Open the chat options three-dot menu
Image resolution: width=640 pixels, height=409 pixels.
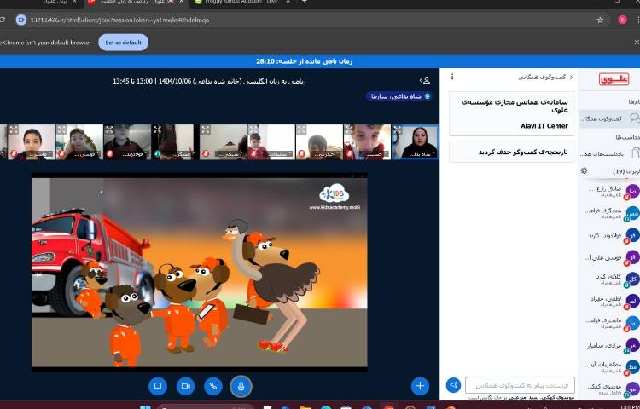coord(452,78)
